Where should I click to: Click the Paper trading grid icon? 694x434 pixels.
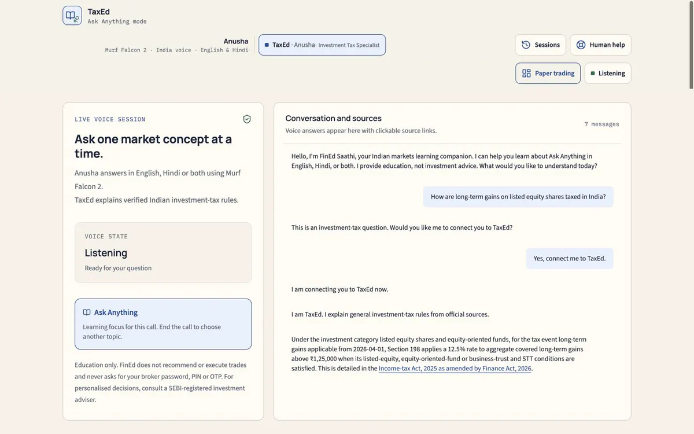(x=526, y=73)
